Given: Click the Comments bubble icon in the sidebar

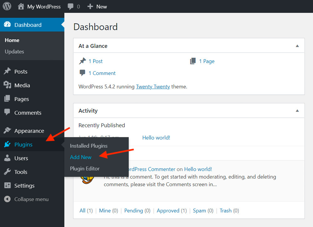Looking at the screenshot, I should coord(7,112).
